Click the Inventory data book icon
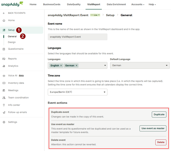Screen dimensions: 171x151 pos(4,83)
